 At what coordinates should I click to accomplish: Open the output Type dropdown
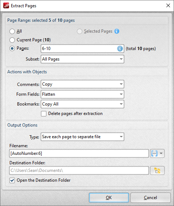click(x=83, y=137)
